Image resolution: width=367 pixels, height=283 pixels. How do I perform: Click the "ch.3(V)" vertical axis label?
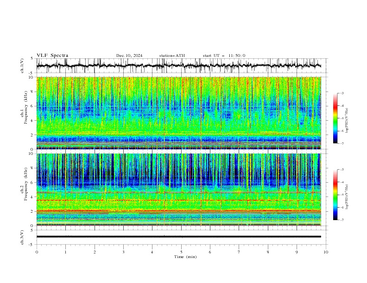(22, 237)
